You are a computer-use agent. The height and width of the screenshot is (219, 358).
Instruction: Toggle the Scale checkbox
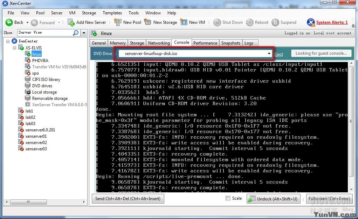[x=228, y=198]
